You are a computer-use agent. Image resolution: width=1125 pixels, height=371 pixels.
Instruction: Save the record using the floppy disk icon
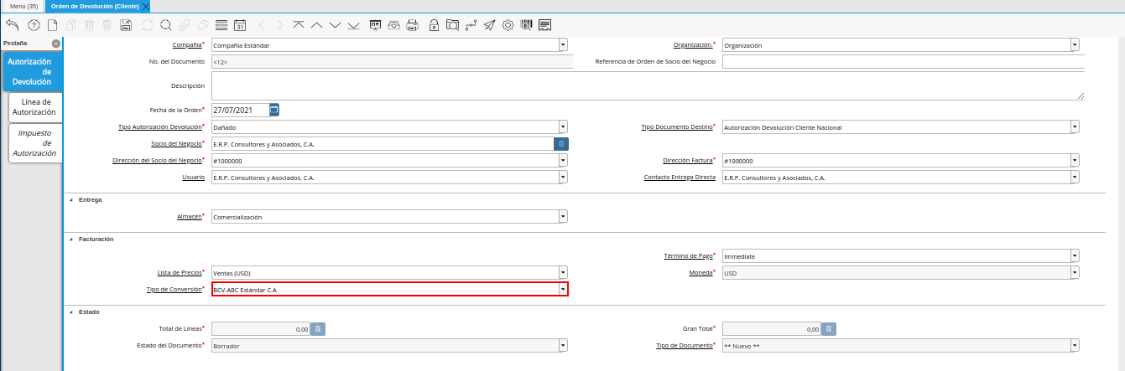pos(126,25)
